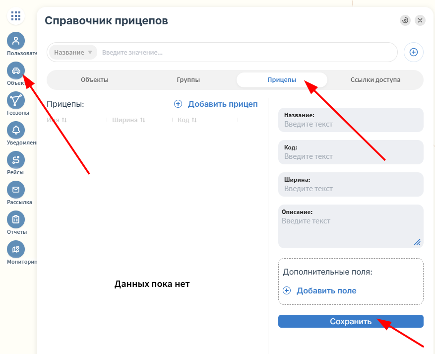Focus the Ширина text field
The image size is (435, 354).
351,184
